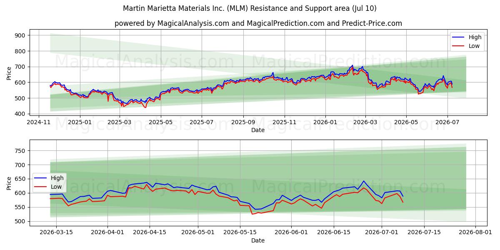Click the 2026-03 date tick label
Image resolution: width=500 pixels, height=250 pixels.
(365, 122)
